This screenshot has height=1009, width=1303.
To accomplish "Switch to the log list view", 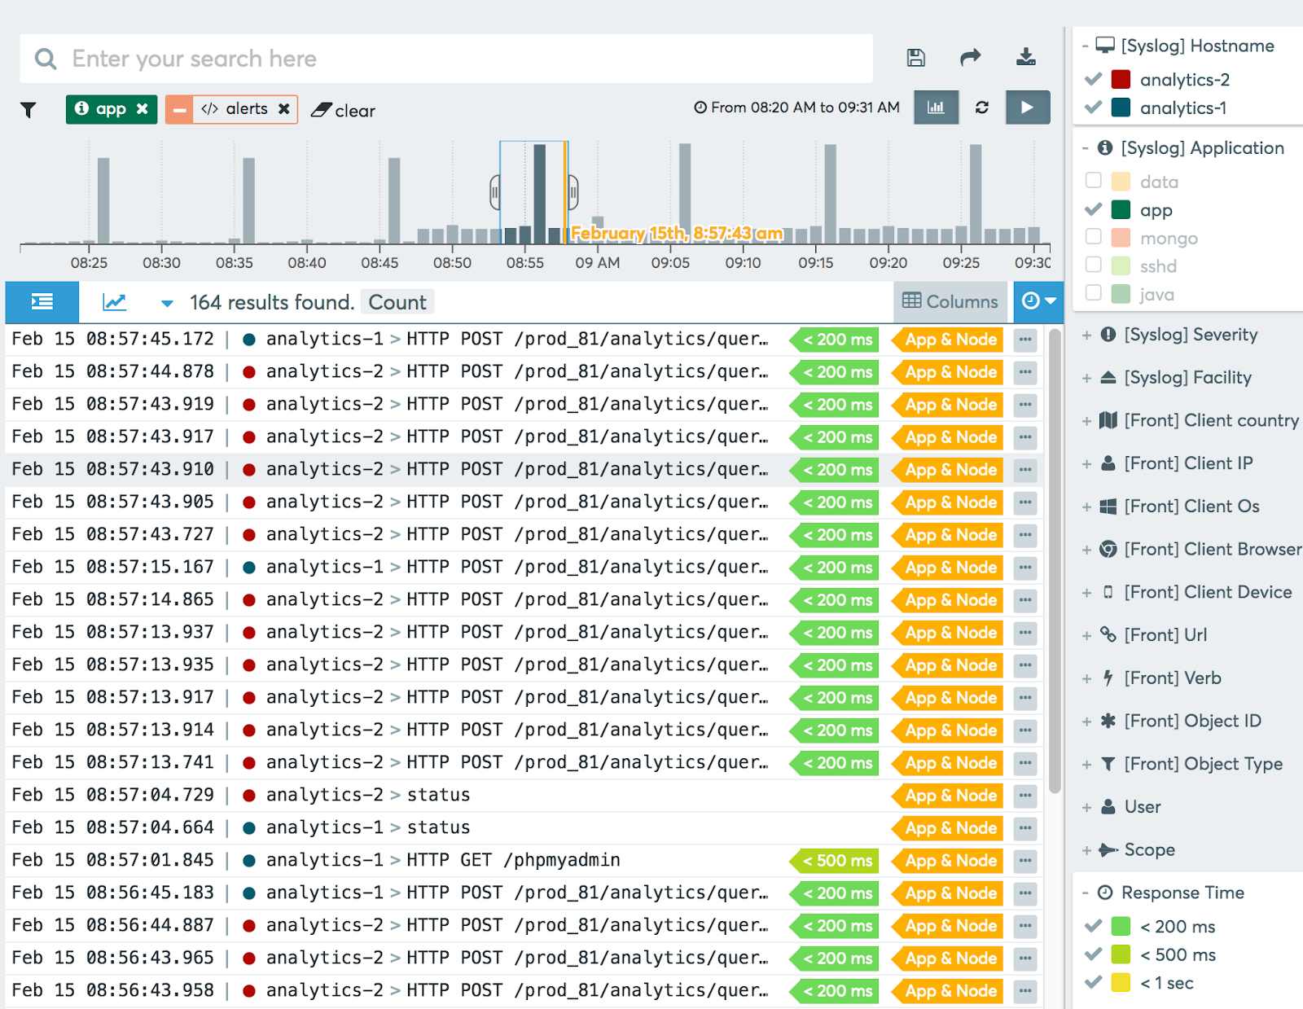I will pyautogui.click(x=42, y=302).
